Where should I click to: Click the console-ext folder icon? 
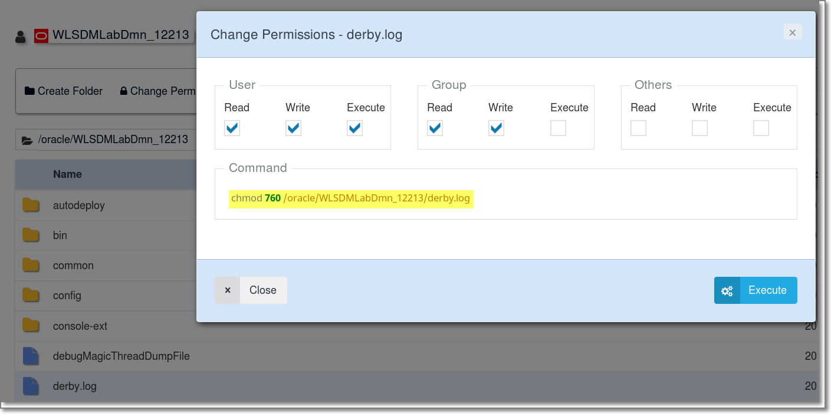[31, 325]
